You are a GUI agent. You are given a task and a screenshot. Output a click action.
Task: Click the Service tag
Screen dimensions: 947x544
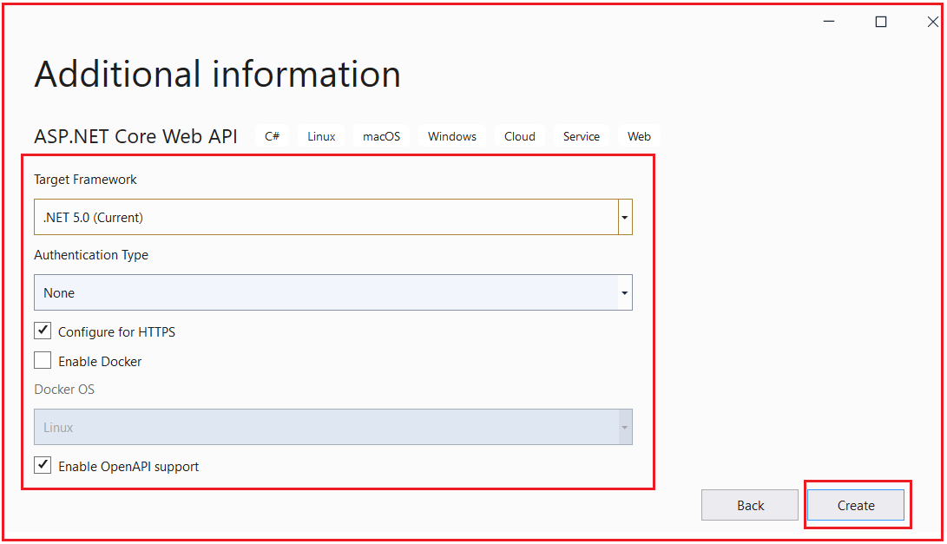point(581,136)
